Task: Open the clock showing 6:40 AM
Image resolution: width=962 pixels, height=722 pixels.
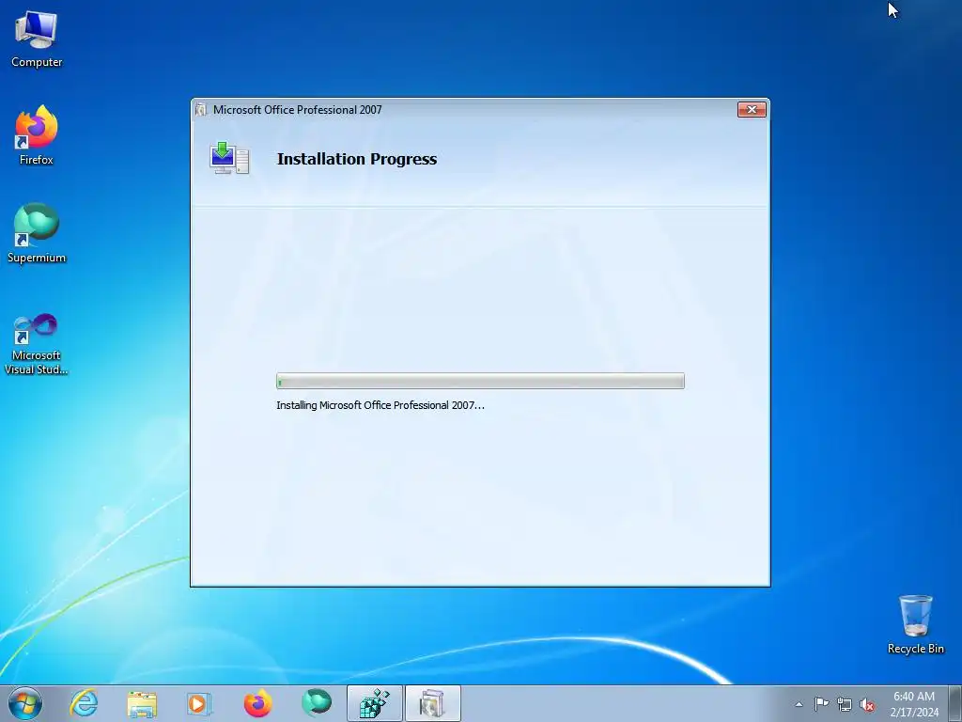Action: pyautogui.click(x=914, y=704)
